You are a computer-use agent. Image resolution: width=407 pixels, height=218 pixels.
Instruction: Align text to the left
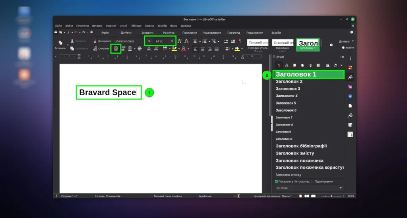196,49
